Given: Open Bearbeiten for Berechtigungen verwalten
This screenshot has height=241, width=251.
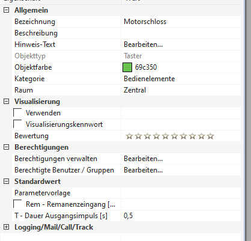Looking at the screenshot, I should [143, 159].
